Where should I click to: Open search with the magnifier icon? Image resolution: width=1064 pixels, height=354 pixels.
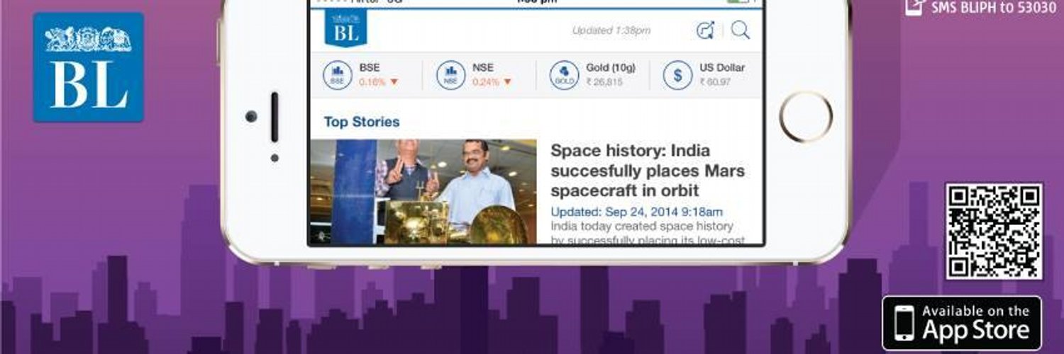[x=740, y=30]
